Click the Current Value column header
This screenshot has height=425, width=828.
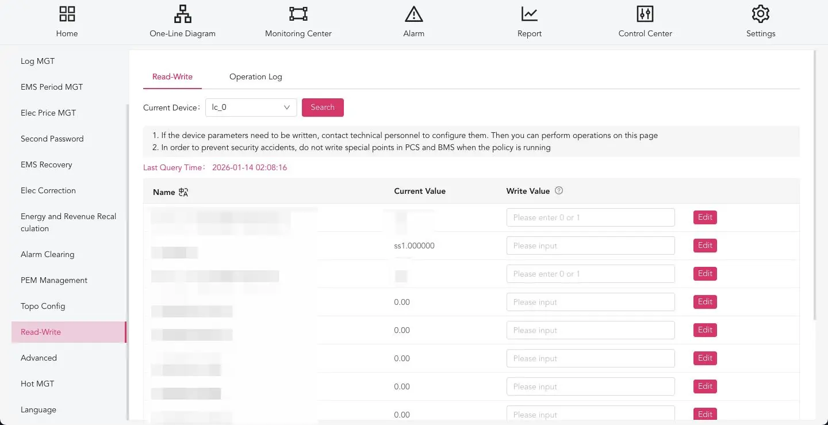pyautogui.click(x=420, y=191)
